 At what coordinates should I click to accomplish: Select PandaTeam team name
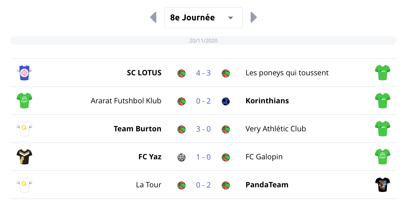point(267,185)
